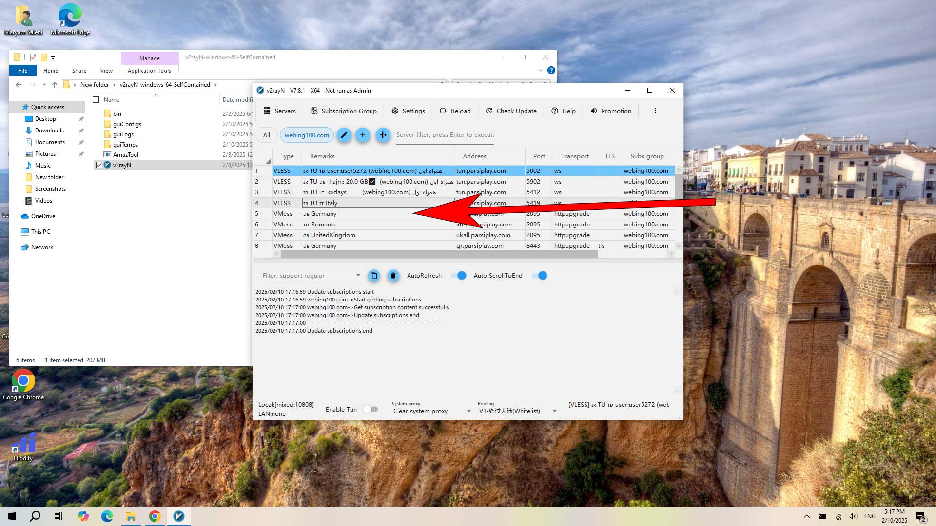
Task: Open the Windows Start menu
Action: pyautogui.click(x=12, y=516)
